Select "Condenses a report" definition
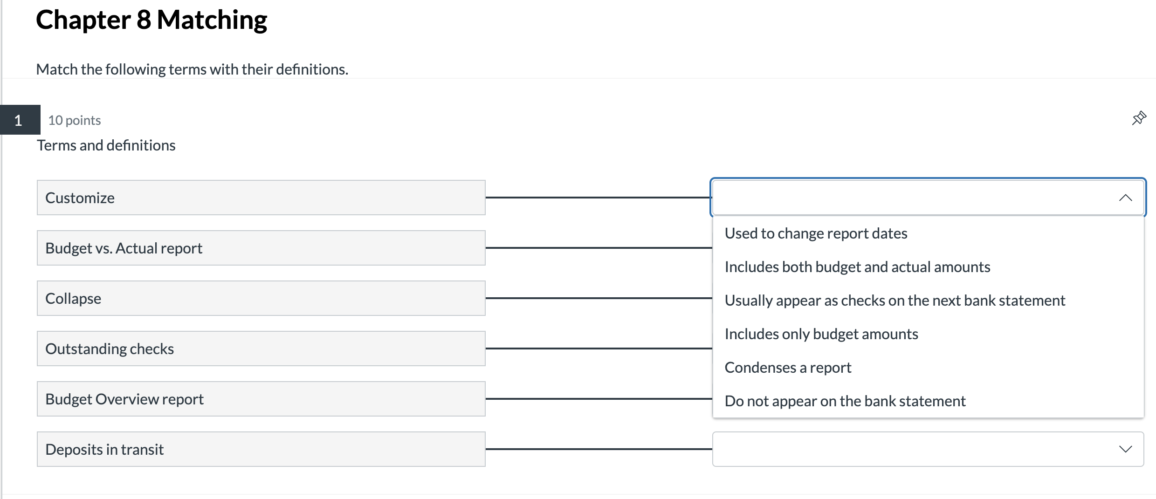The height and width of the screenshot is (499, 1156). 788,367
